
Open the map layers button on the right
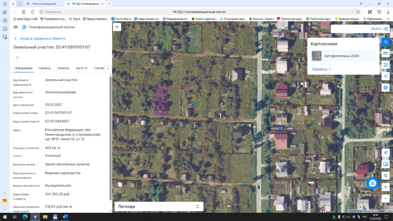click(386, 42)
